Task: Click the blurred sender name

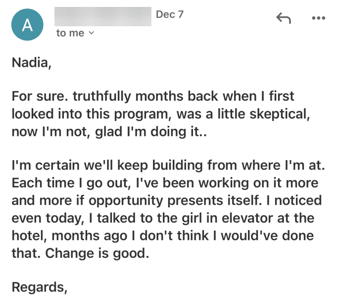Action: (103, 16)
